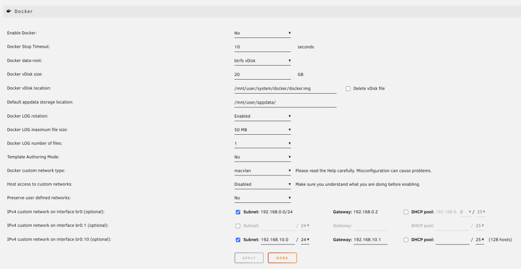Uncheck the br0 Subnet checkbox
521x269 pixels.
point(238,212)
